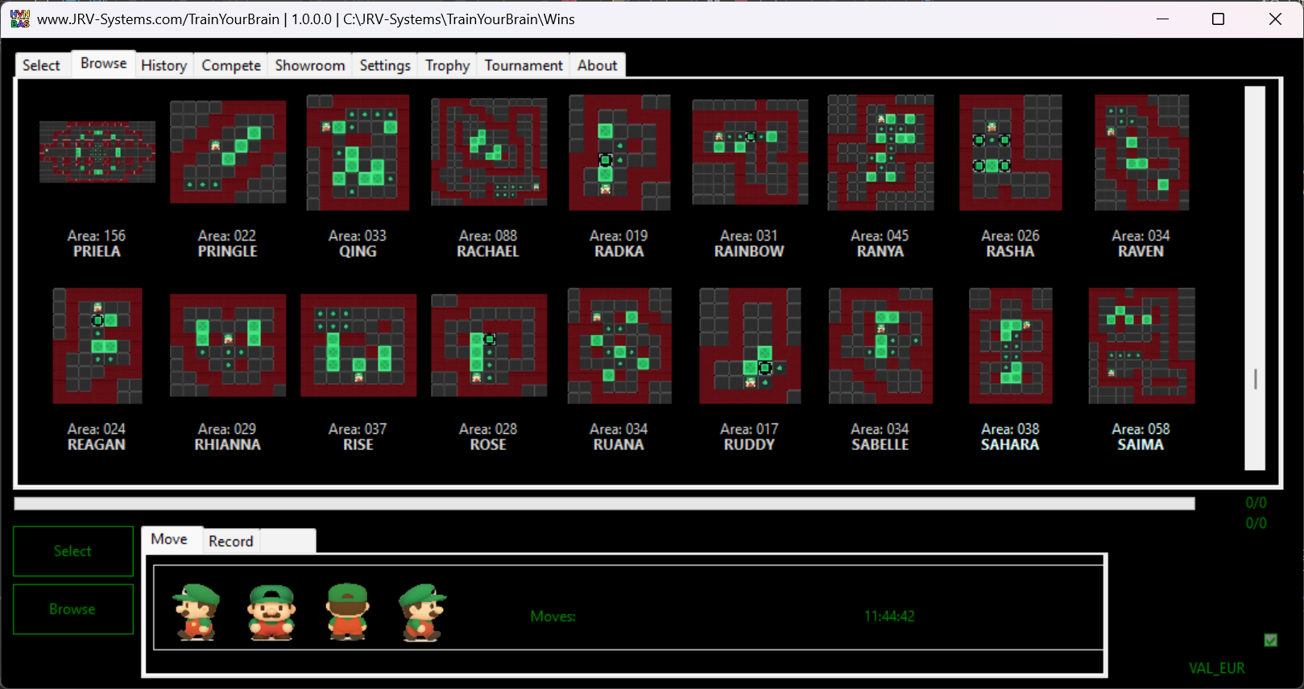Click the green Browse button

click(x=73, y=609)
